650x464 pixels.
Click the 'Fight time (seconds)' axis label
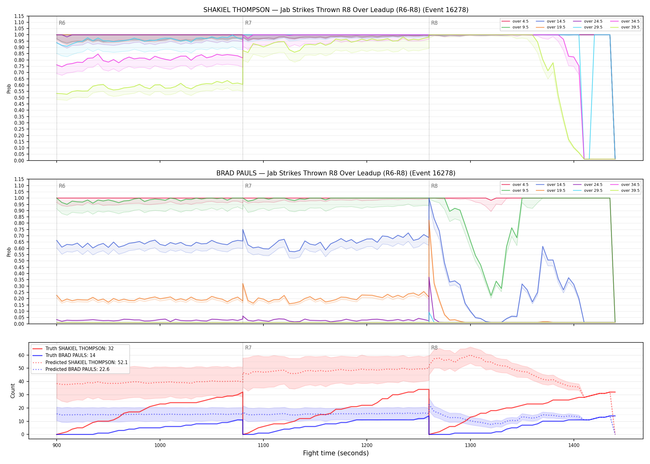pyautogui.click(x=336, y=453)
